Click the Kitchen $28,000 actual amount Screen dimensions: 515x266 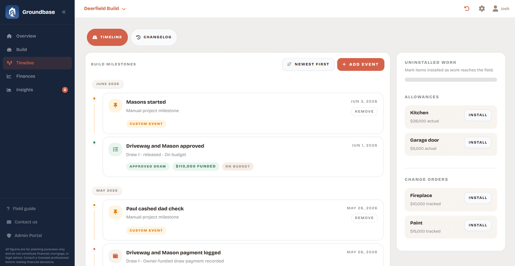tap(425, 121)
